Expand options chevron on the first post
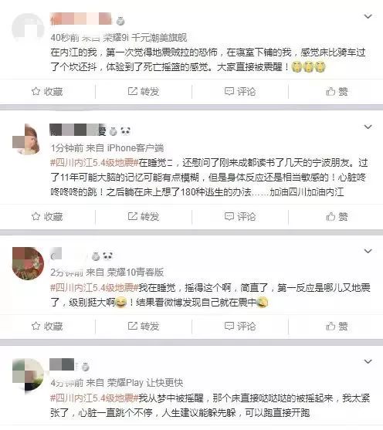Screen dimensions: 383x430 tap(368, 16)
